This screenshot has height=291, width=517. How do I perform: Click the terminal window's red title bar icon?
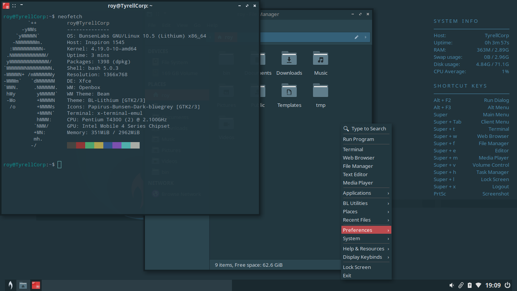coord(6,6)
